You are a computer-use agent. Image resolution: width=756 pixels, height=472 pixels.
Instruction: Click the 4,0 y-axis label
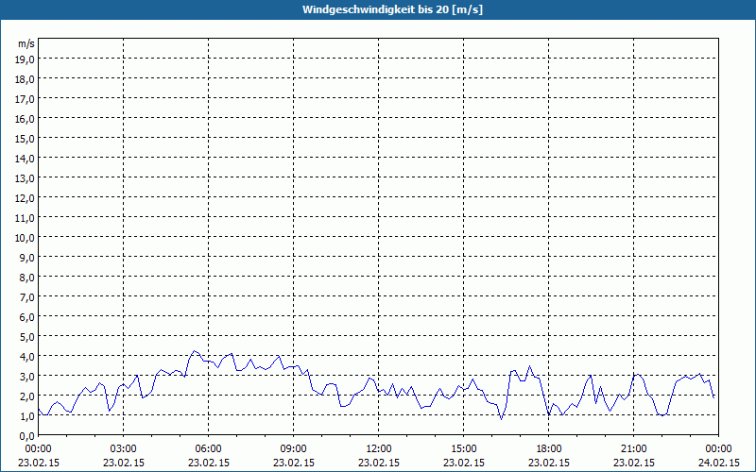pyautogui.click(x=28, y=357)
